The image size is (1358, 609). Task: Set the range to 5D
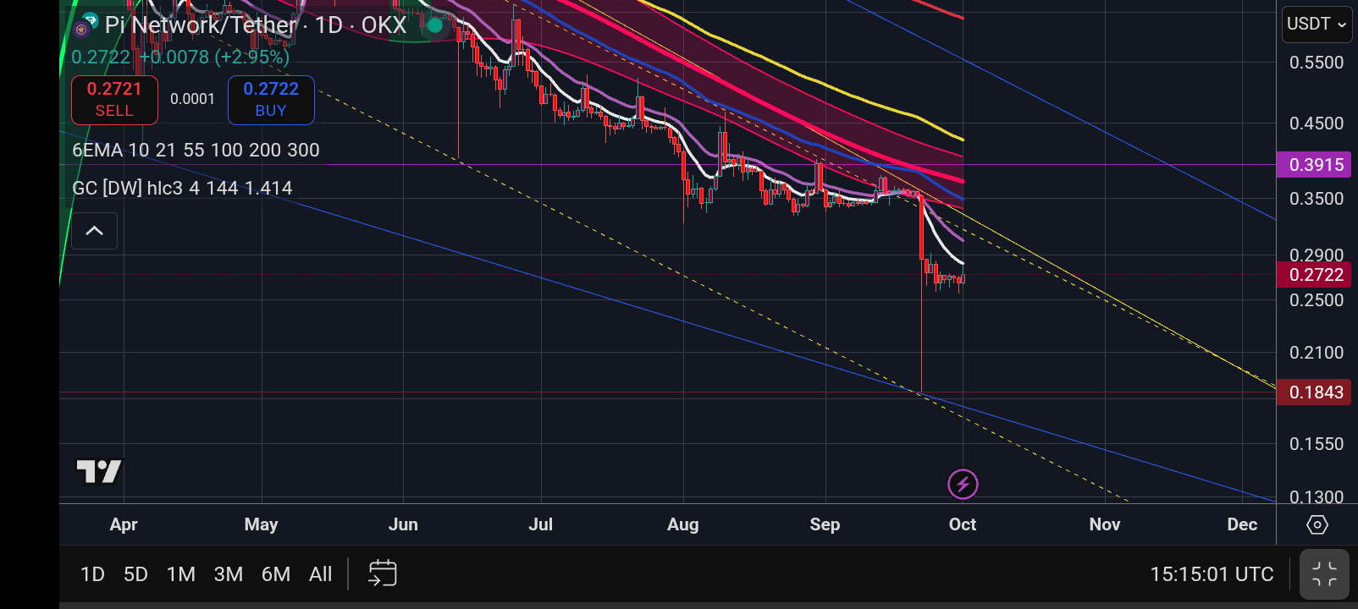[135, 574]
